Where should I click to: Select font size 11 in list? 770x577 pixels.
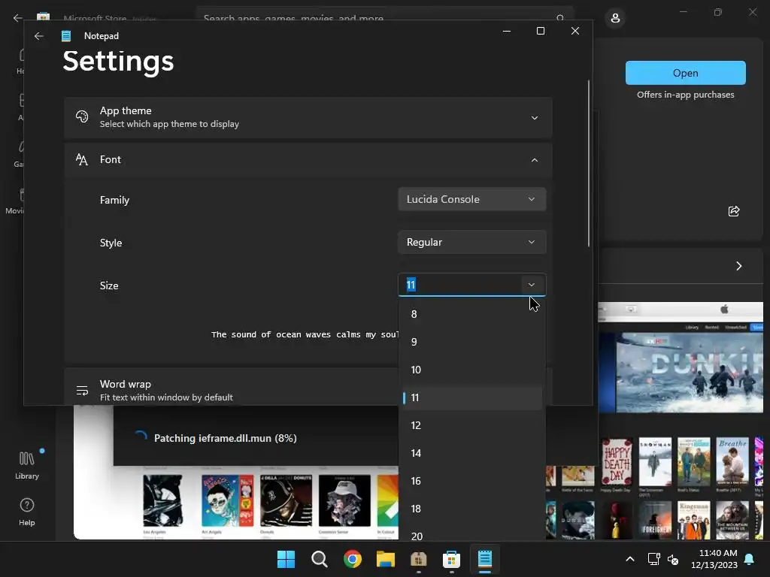click(472, 398)
